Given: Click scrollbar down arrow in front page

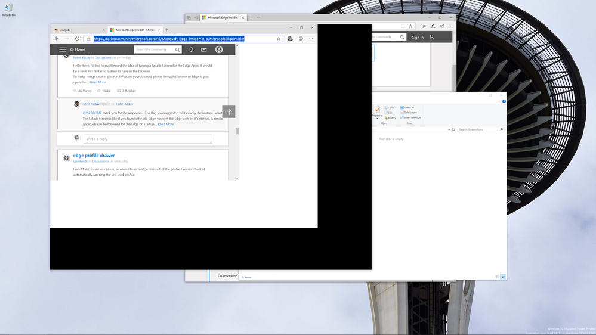Looking at the screenshot, I should click(237, 178).
